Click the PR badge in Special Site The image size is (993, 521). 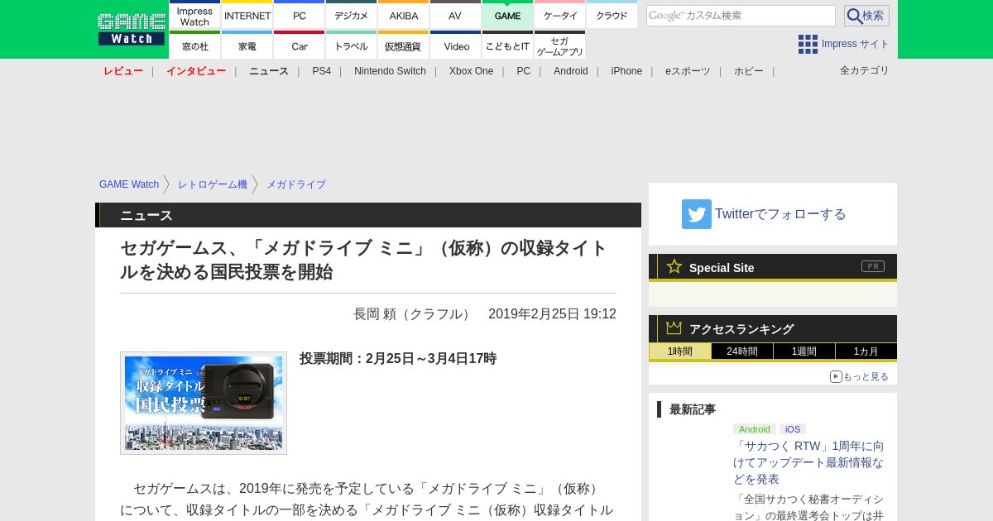pos(873,266)
